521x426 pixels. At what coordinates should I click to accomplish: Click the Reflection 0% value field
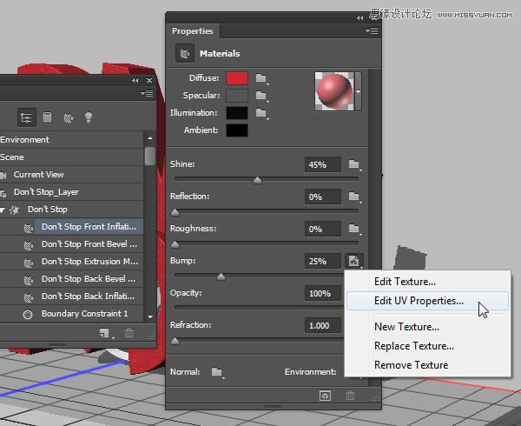[x=323, y=196]
